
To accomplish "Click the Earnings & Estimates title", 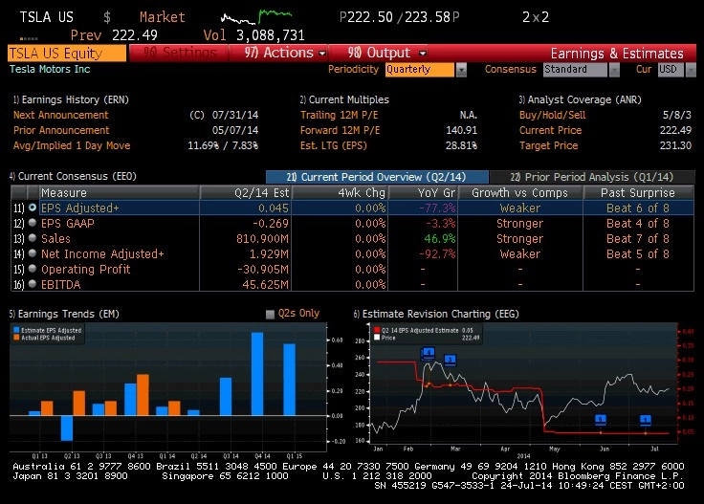I will pyautogui.click(x=617, y=54).
